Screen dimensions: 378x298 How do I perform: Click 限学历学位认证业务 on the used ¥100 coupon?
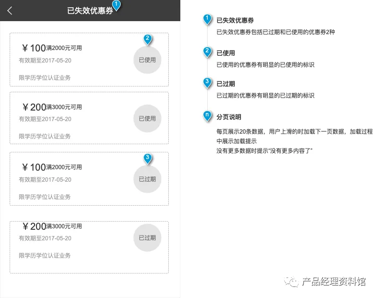pos(45,77)
